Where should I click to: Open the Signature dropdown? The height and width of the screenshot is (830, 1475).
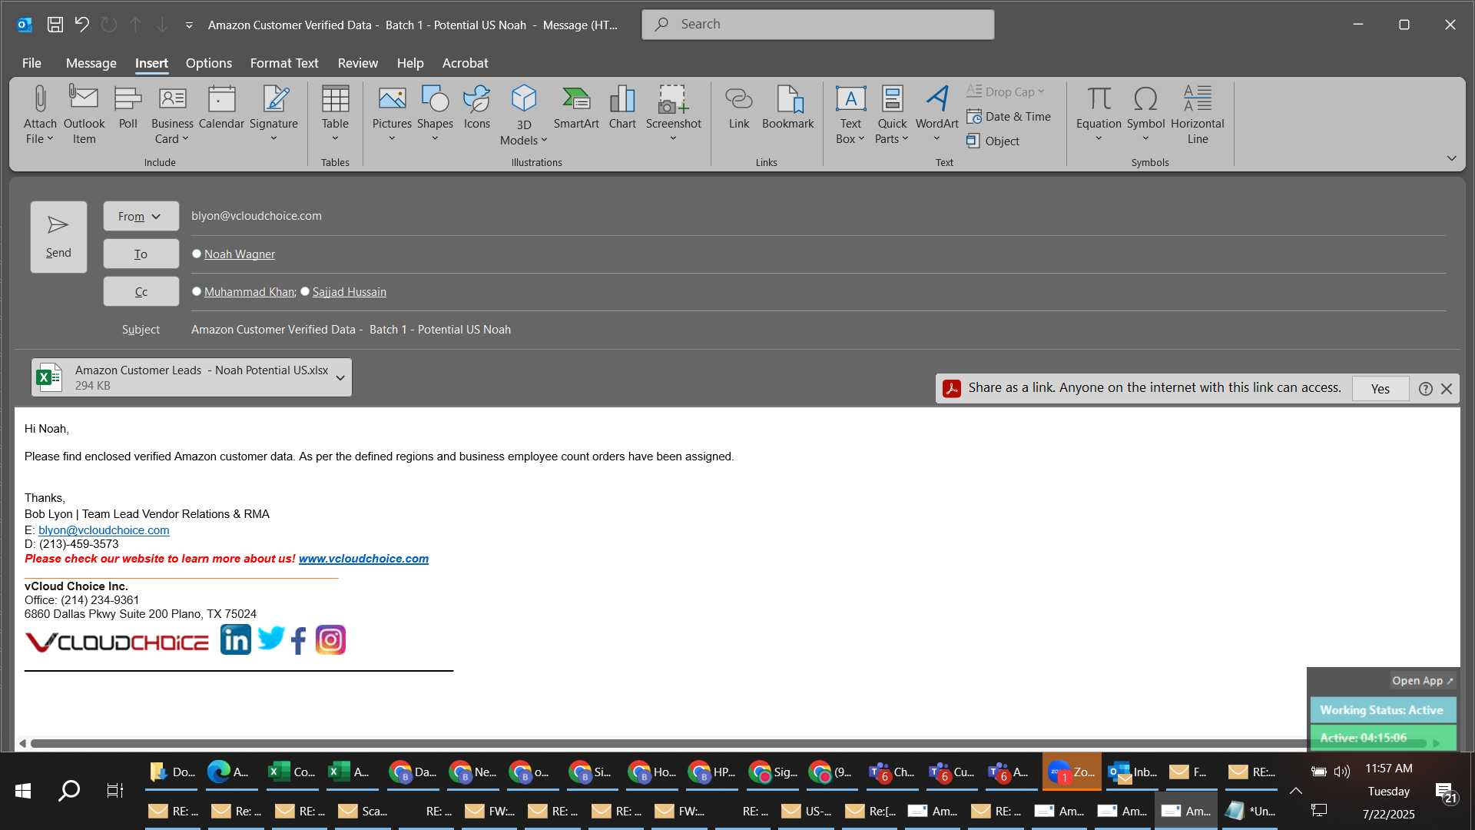tap(273, 139)
